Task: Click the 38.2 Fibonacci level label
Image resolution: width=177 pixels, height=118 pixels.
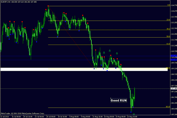Action: (x=168, y=29)
